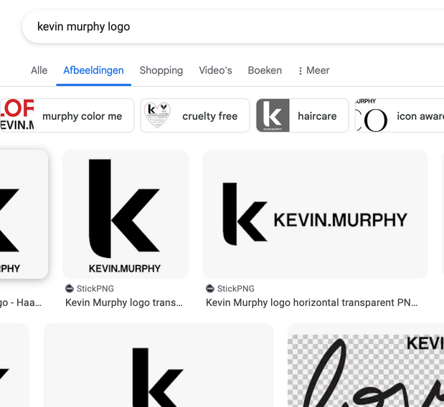444x407 pixels.
Task: Click the grey K icon in haircare chip
Action: [273, 115]
